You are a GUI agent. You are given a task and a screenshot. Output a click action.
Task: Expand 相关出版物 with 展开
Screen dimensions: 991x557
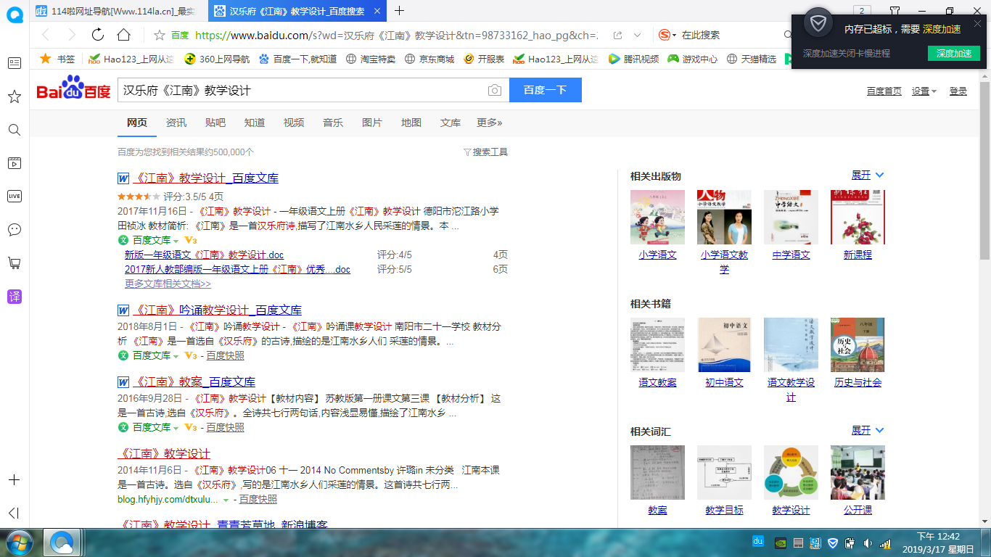pyautogui.click(x=868, y=176)
